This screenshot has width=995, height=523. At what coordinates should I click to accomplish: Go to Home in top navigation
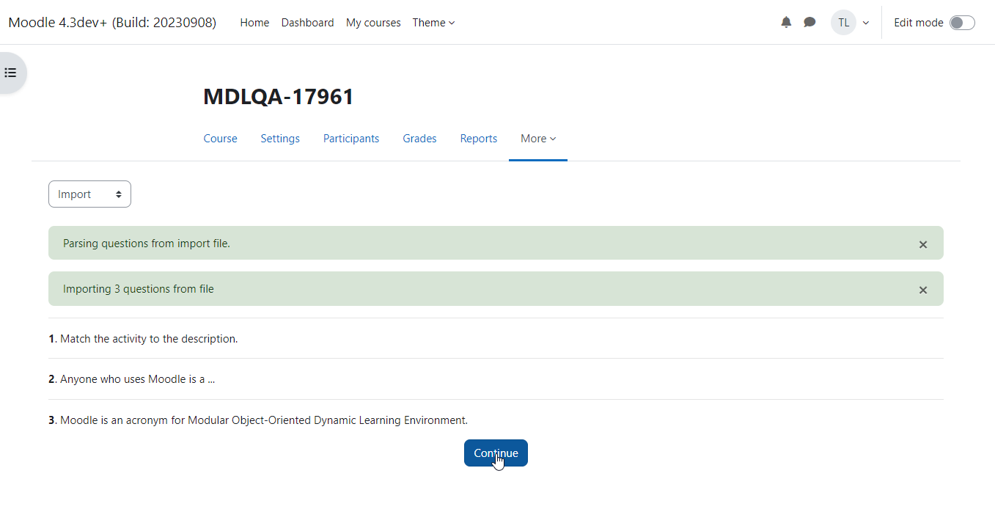pos(254,23)
